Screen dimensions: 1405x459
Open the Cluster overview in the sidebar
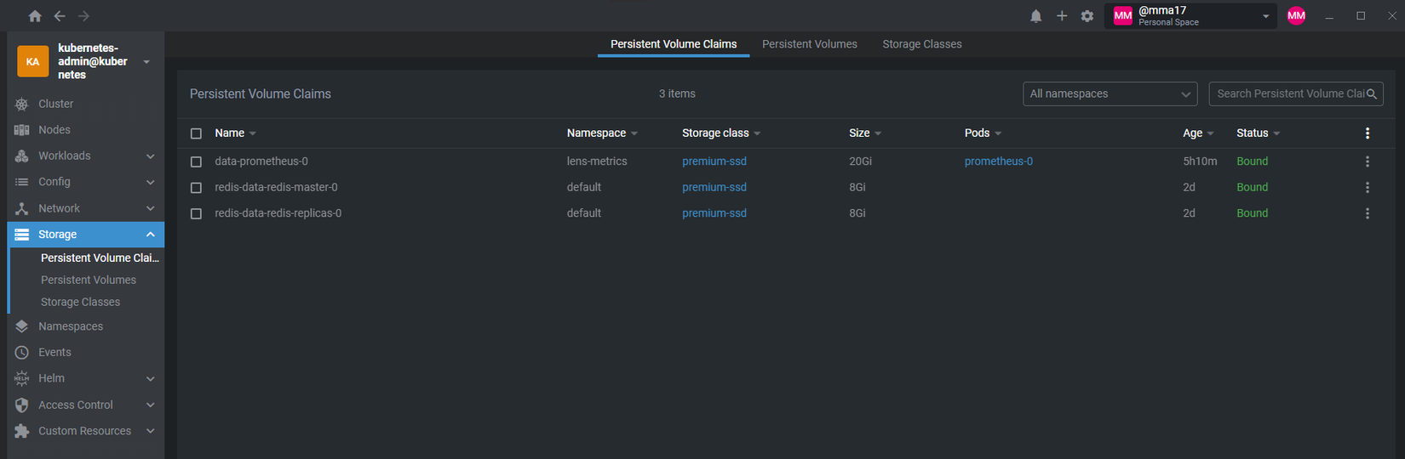pyautogui.click(x=56, y=104)
